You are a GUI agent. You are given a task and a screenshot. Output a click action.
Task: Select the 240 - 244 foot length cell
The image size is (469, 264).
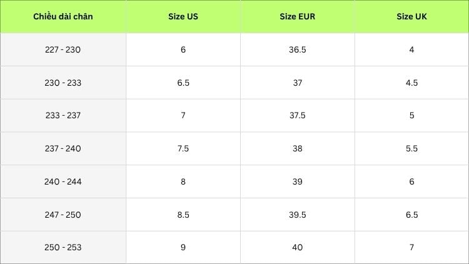(x=63, y=181)
